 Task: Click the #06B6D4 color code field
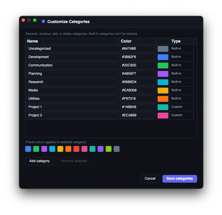pyautogui.click(x=138, y=82)
